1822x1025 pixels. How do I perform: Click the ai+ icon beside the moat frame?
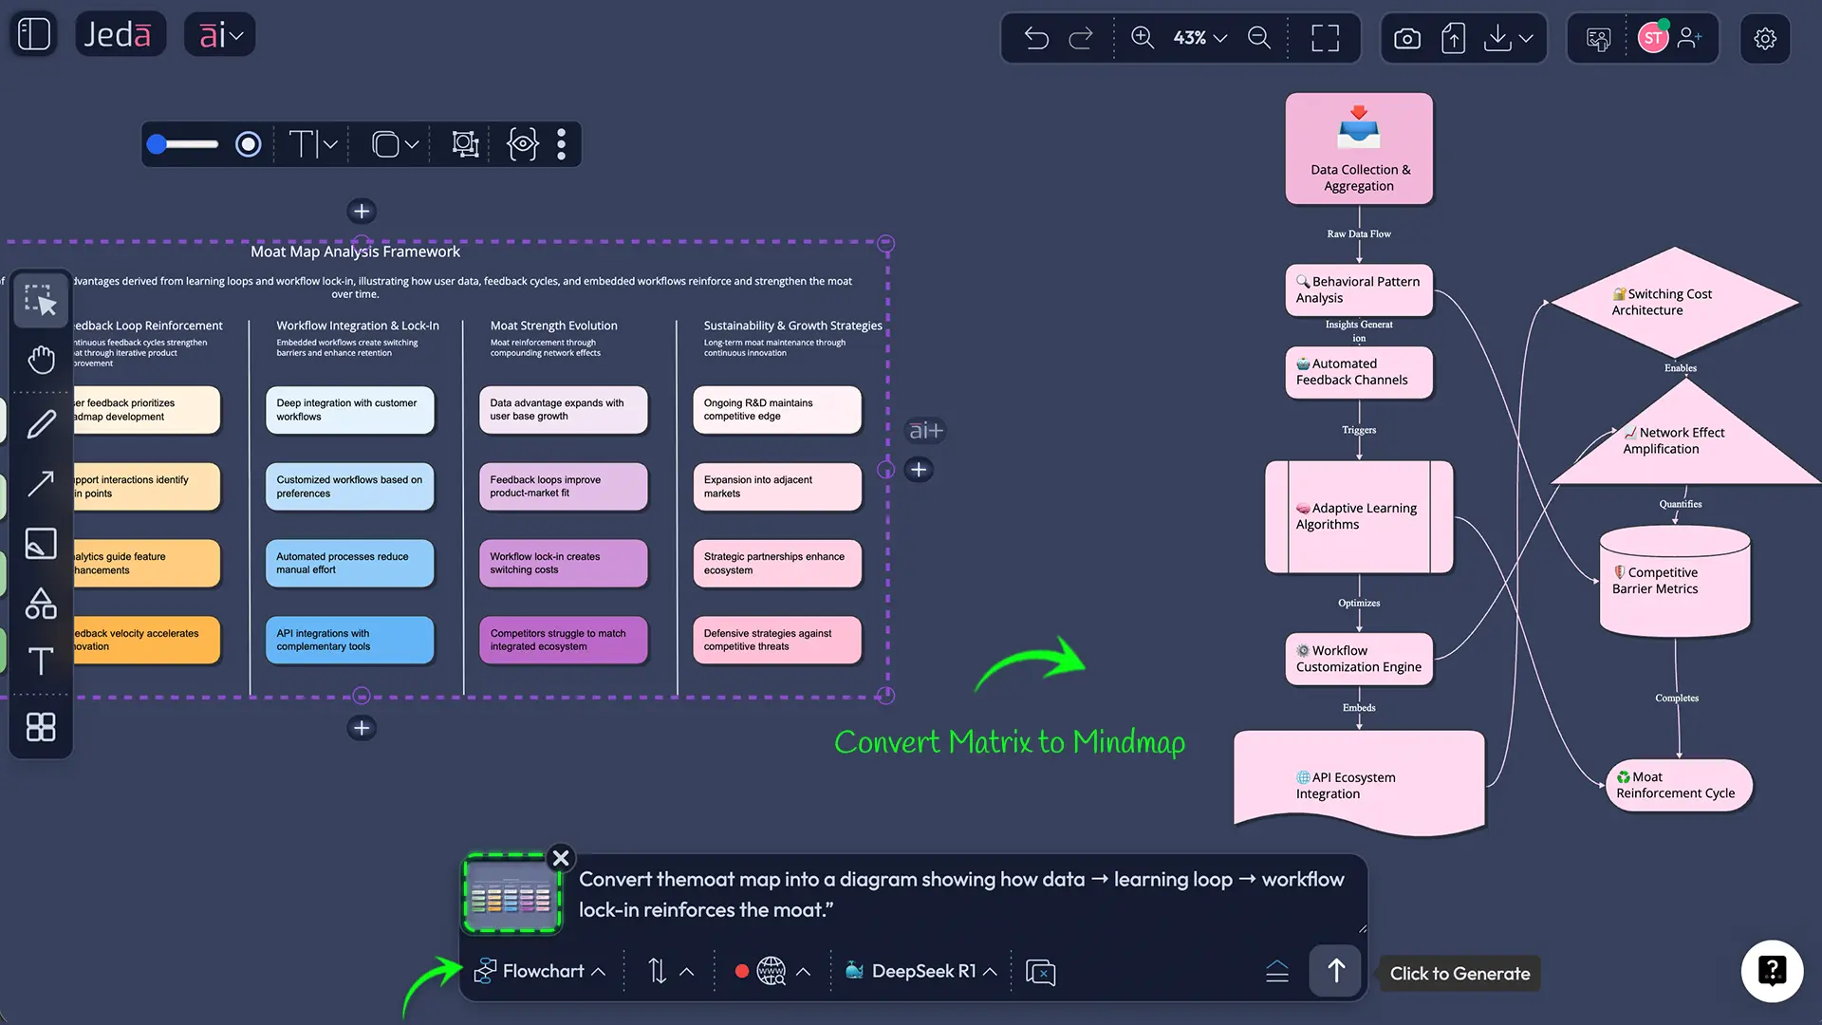pyautogui.click(x=924, y=430)
